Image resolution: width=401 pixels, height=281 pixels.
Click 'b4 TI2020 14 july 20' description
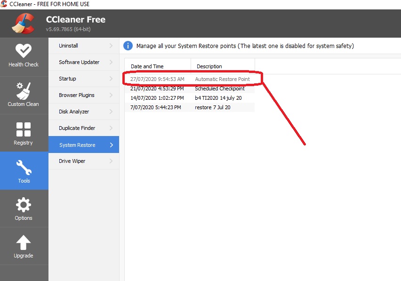pyautogui.click(x=218, y=98)
